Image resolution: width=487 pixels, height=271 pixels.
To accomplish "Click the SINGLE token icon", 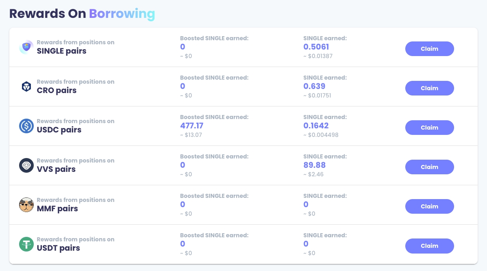I will 26,48.
